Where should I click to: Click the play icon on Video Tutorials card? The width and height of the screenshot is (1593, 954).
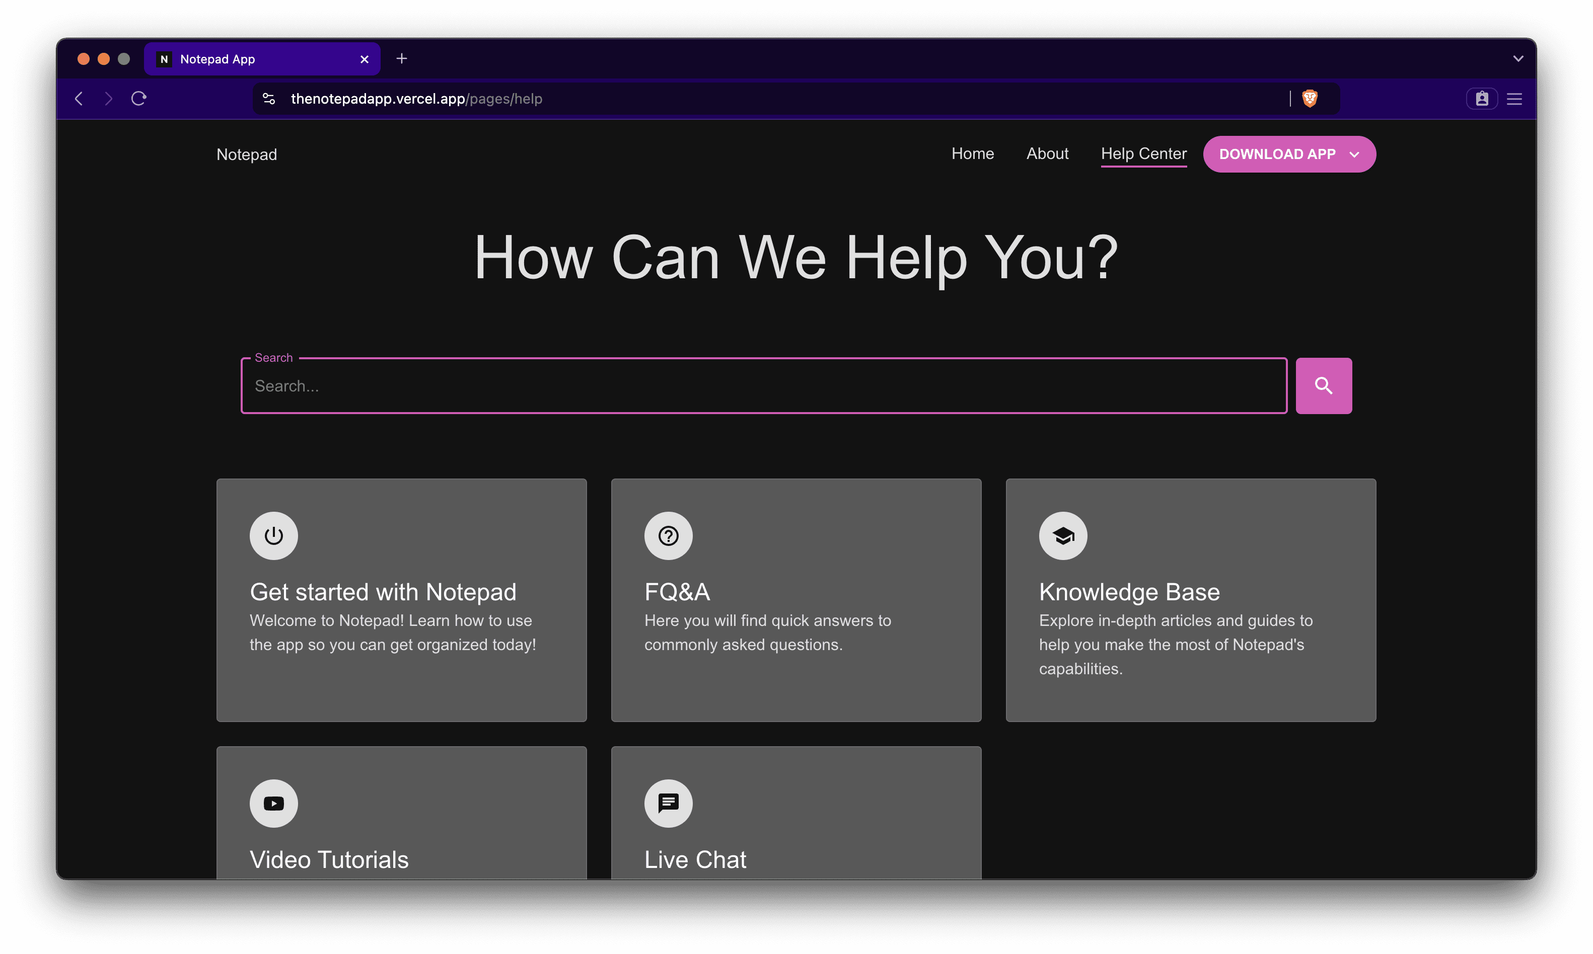point(273,804)
